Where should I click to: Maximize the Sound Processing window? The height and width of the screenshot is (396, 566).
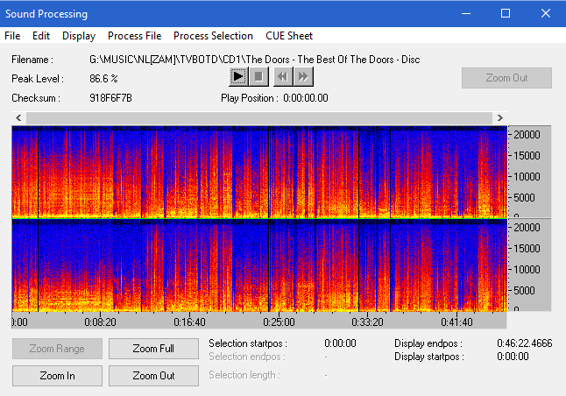click(506, 13)
